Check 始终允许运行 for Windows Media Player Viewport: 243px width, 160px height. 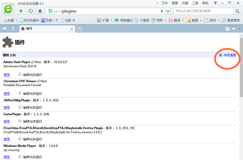tap(20, 156)
